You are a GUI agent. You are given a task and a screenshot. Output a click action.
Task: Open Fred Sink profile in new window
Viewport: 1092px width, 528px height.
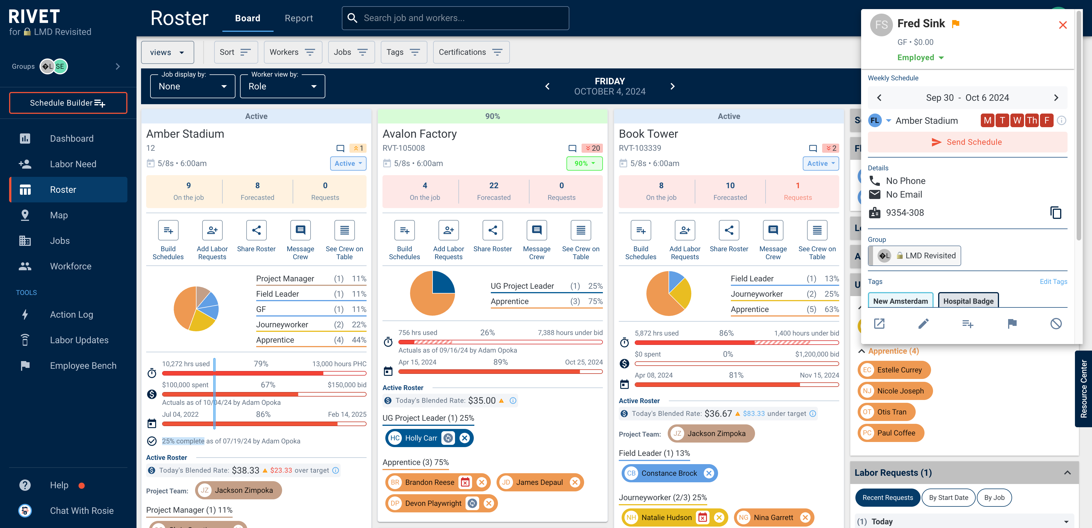click(879, 324)
